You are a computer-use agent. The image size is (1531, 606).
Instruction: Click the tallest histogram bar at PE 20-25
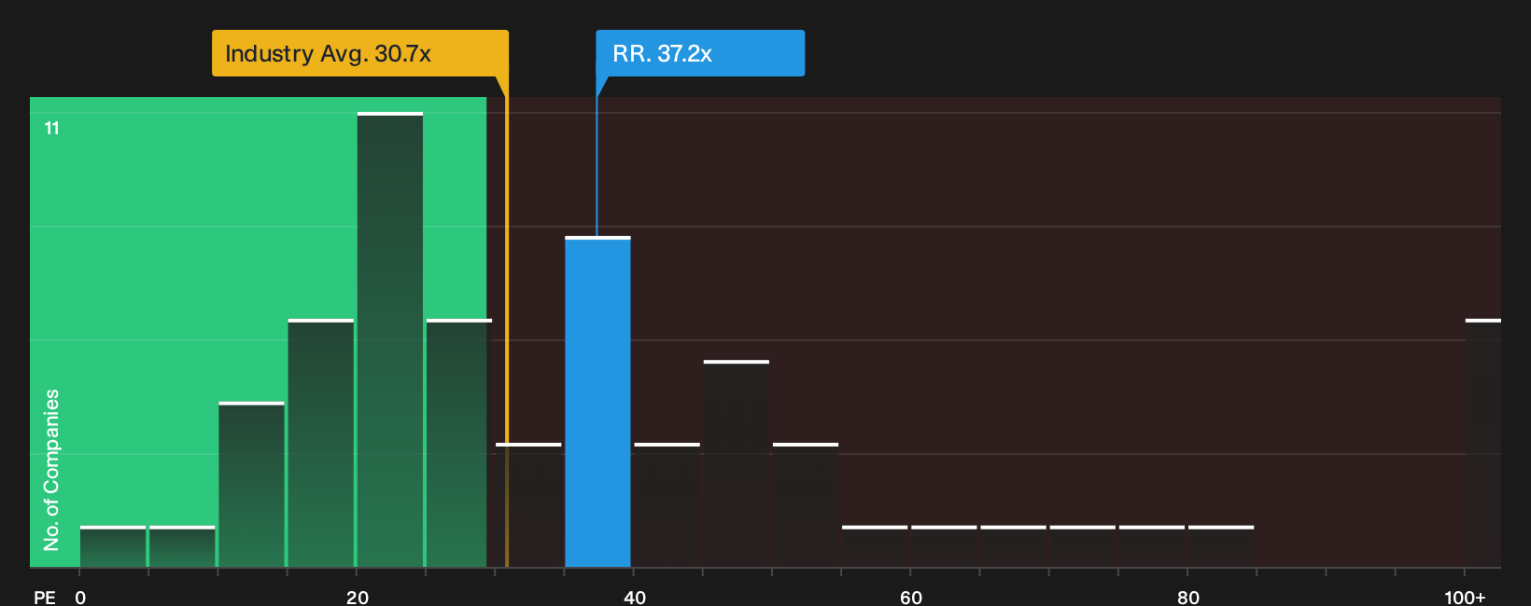tap(390, 339)
